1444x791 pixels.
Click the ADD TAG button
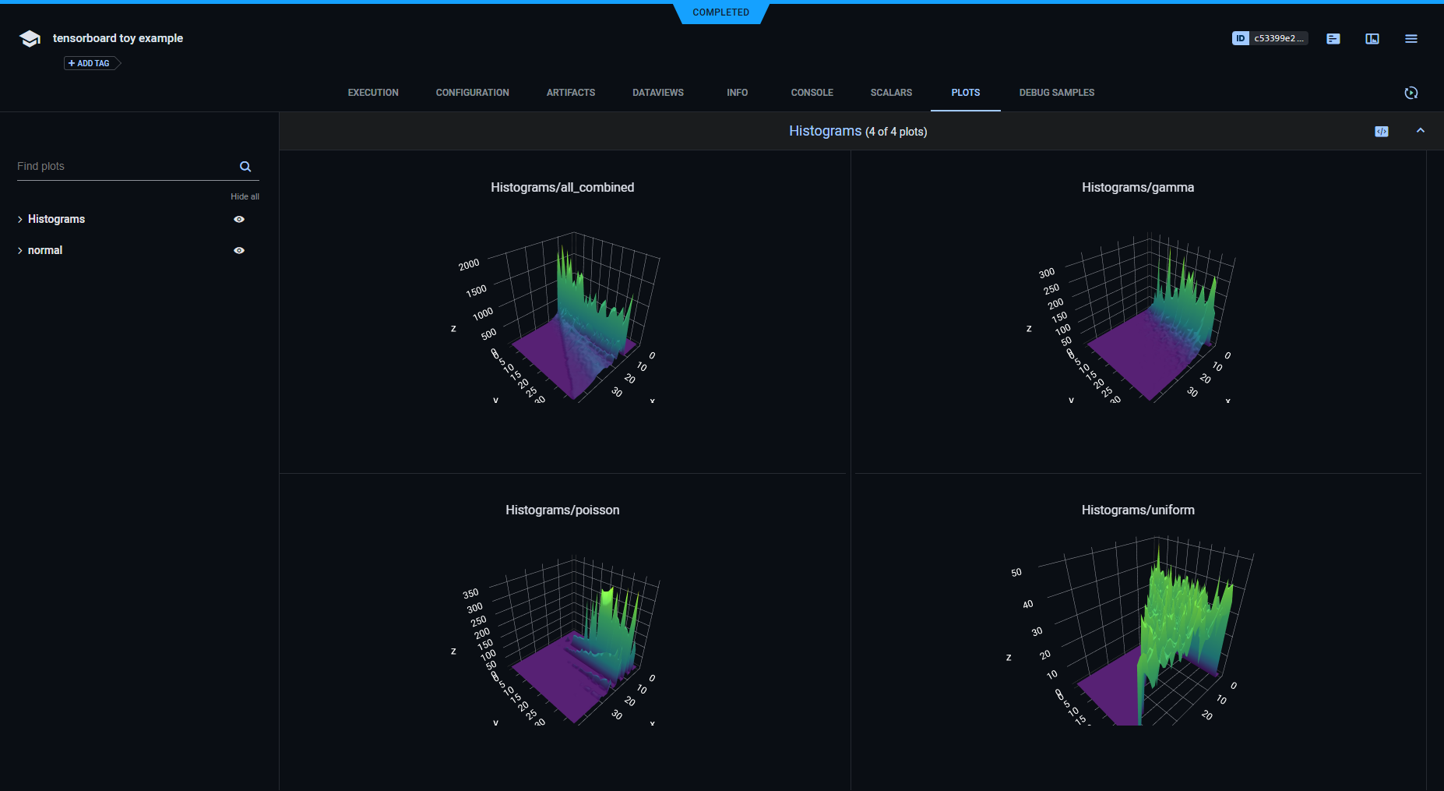click(x=90, y=64)
